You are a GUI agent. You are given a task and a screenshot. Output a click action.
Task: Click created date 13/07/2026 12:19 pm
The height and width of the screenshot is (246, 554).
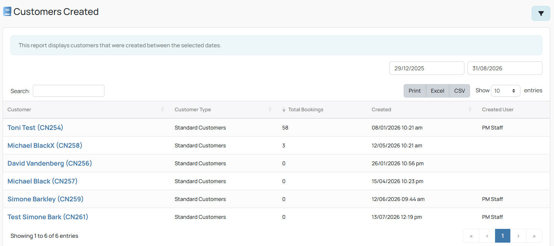(397, 217)
